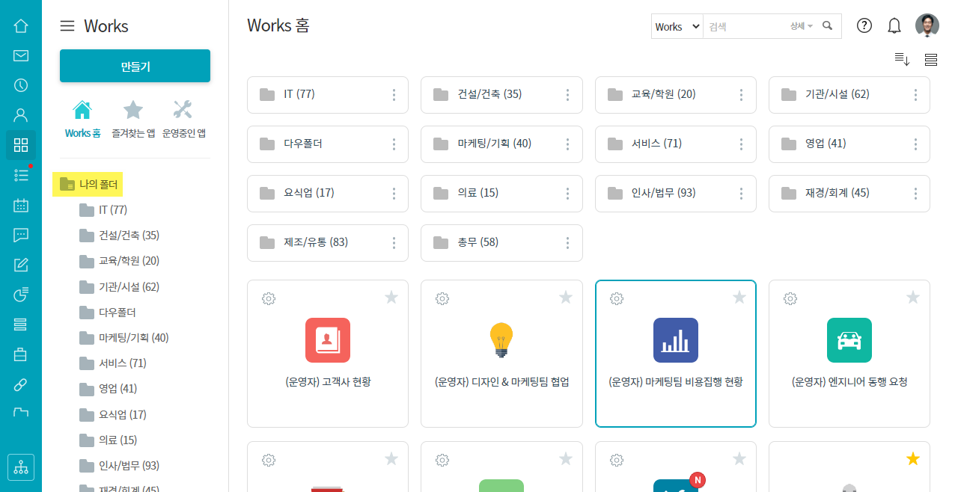
Task: Click the 만들기 button
Action: pyautogui.click(x=135, y=67)
